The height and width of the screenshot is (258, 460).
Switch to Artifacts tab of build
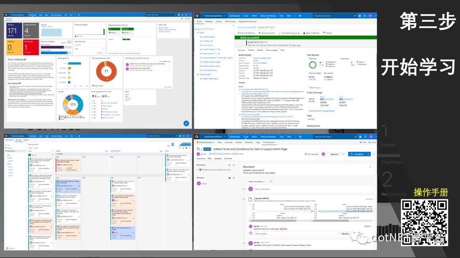point(260,50)
